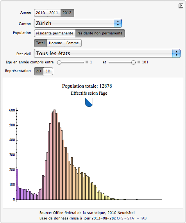Click the maximum age slider handle

[x=133, y=63]
